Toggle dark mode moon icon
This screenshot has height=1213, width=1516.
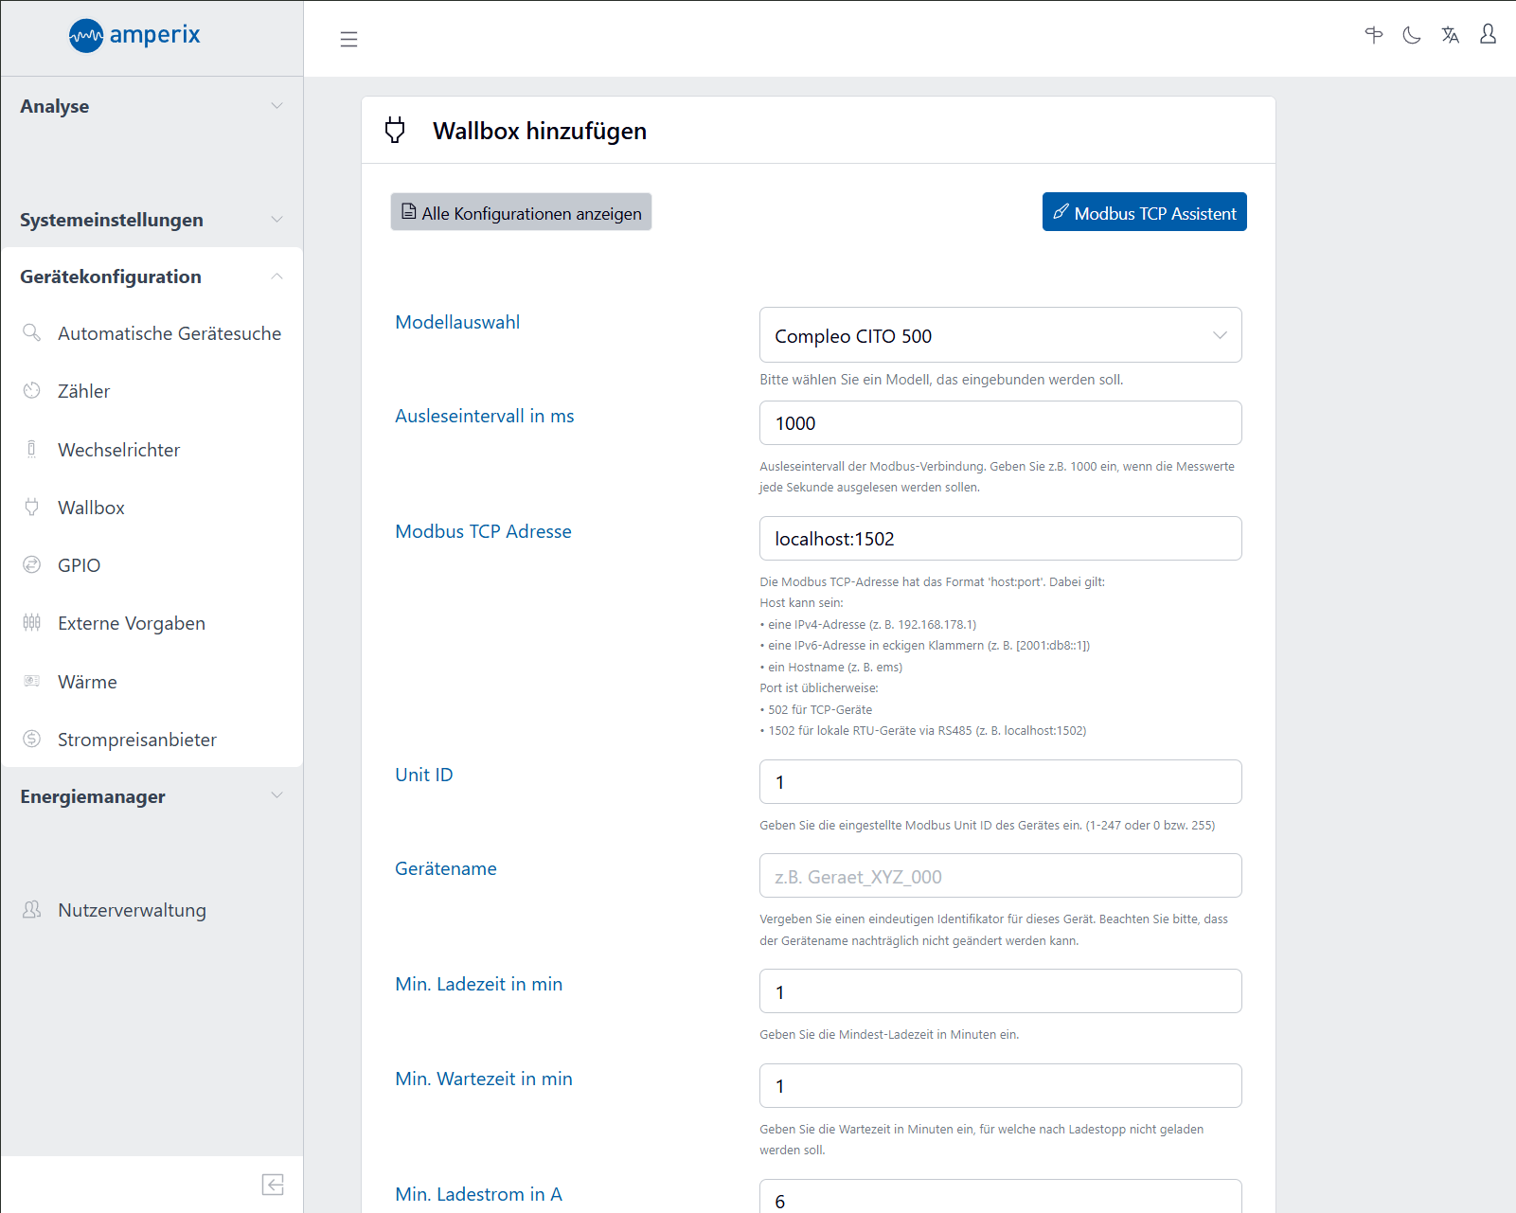pos(1411,35)
